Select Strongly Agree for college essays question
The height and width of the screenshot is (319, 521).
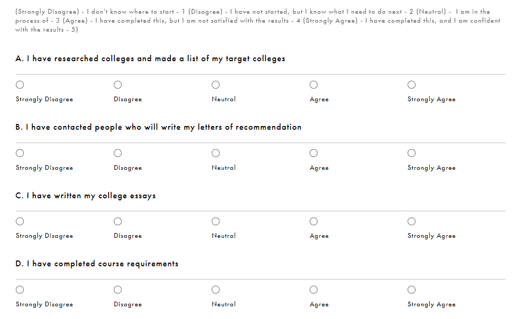point(412,221)
